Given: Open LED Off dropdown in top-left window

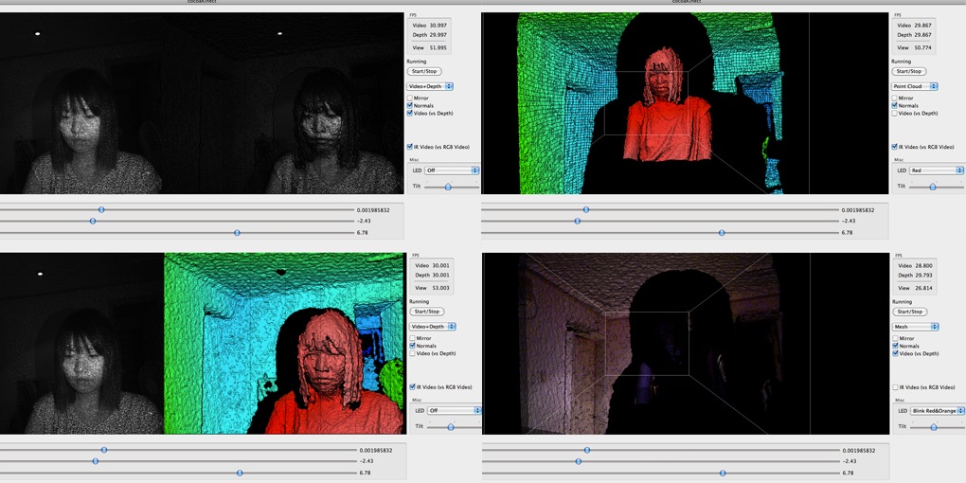Looking at the screenshot, I should click(452, 170).
